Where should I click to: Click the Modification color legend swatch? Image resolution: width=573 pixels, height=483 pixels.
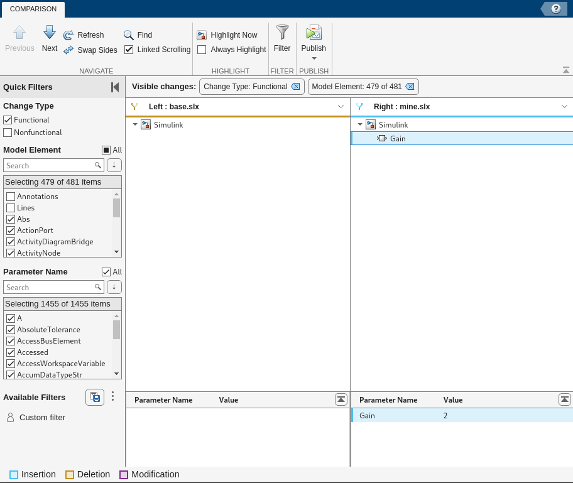124,475
